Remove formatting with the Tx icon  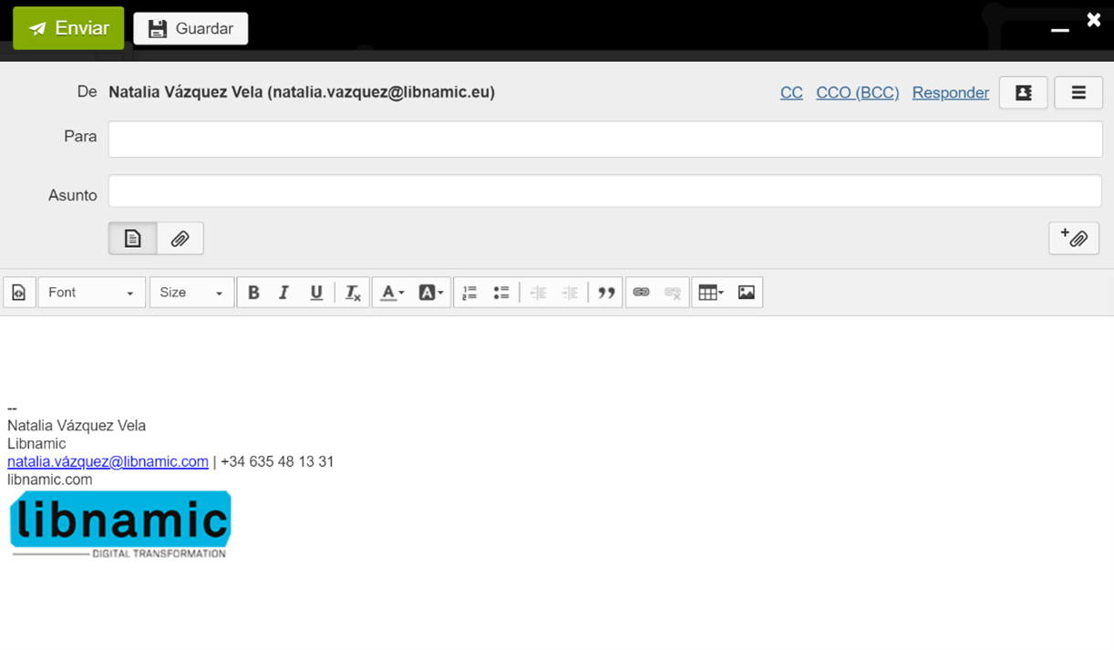(353, 293)
